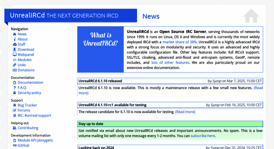Click the download arrow icon beside Download
This screenshot has height=149, width=274.
click(x=14, y=49)
